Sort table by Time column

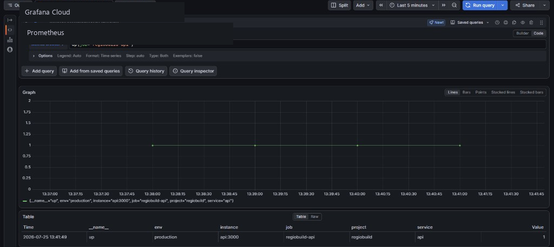[x=28, y=227]
